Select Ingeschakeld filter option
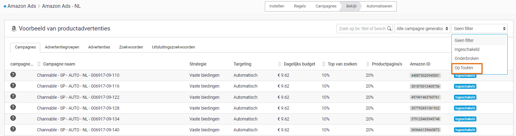The image size is (516, 136). click(480, 49)
